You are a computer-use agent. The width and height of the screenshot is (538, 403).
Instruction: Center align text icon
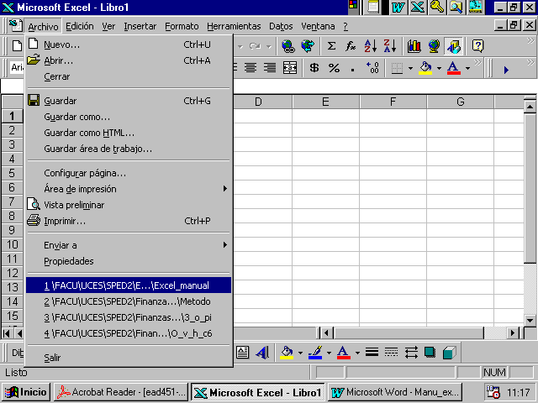click(x=251, y=68)
